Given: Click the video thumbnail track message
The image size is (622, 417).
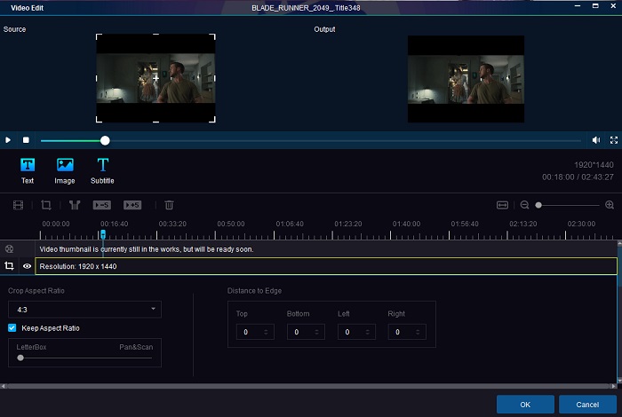Looking at the screenshot, I should tap(147, 249).
